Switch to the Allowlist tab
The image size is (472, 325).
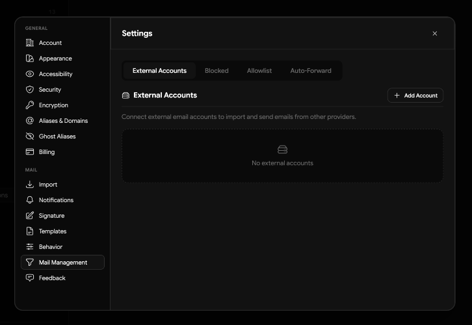[x=259, y=71]
